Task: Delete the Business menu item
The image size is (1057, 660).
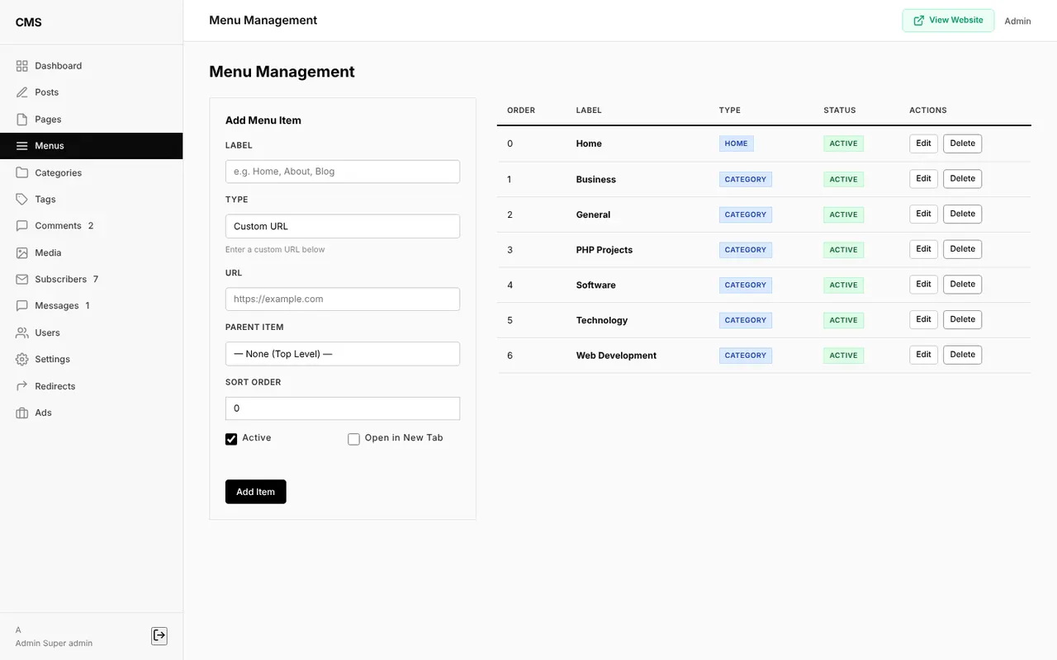Action: click(963, 179)
